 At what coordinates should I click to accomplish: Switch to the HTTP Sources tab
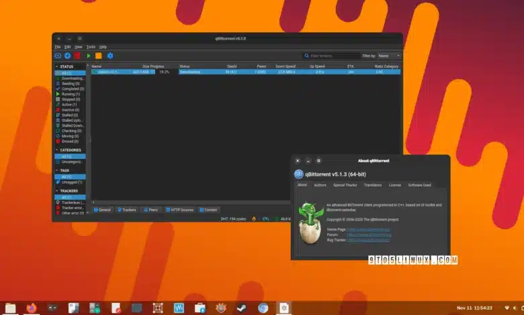pos(180,210)
